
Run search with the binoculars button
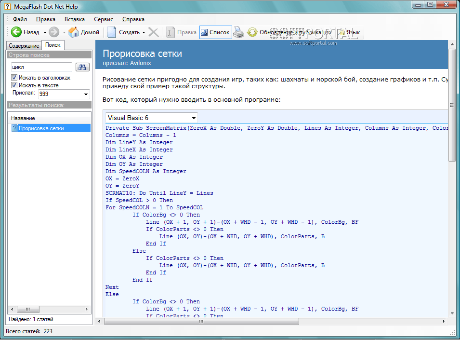pyautogui.click(x=82, y=67)
